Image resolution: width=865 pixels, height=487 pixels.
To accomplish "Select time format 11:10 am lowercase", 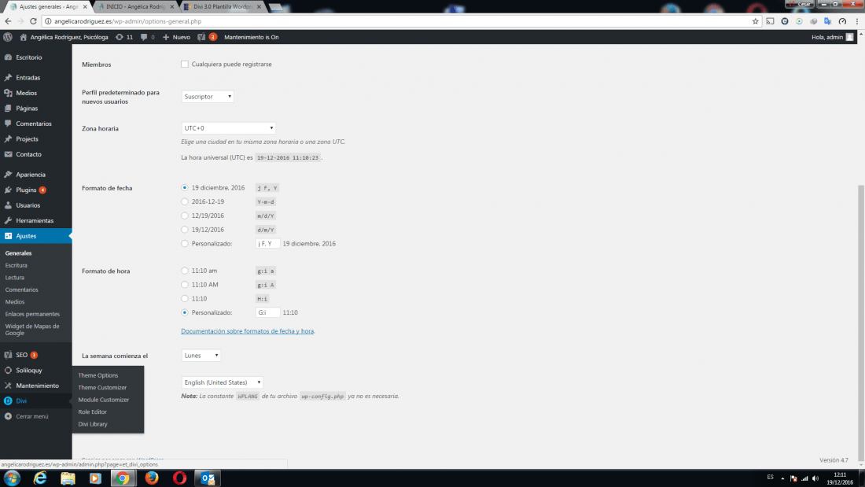I will [185, 271].
